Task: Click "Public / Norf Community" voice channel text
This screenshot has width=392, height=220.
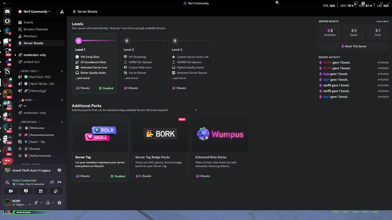Action: [x=30, y=184]
